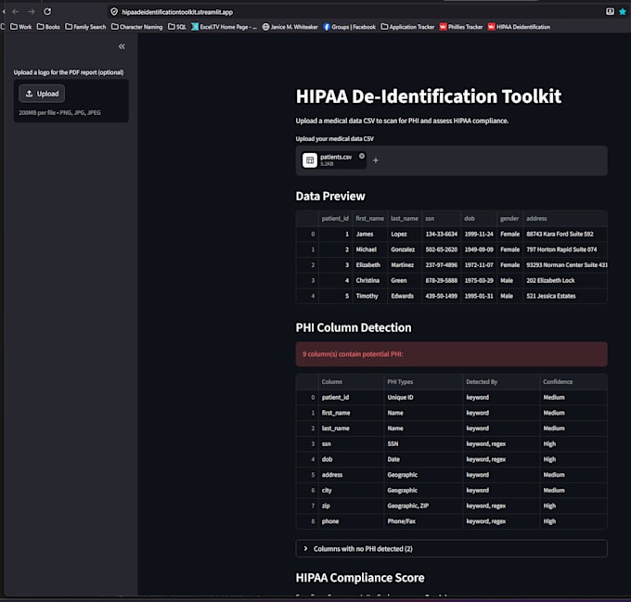
Task: Click the browser forward arrow
Action: pos(32,12)
